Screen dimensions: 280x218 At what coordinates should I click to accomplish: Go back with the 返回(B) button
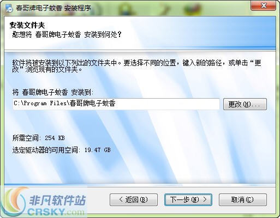134,199
